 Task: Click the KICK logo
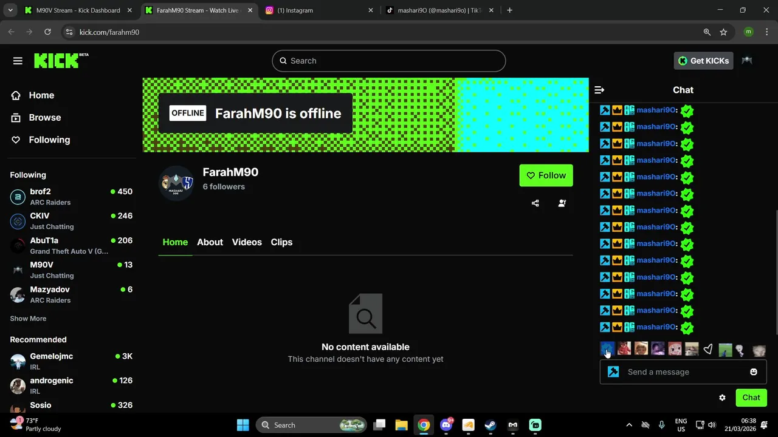tap(61, 61)
